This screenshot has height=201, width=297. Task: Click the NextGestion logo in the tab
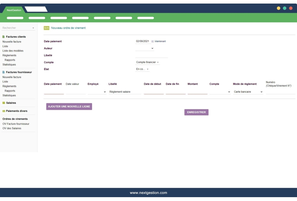13,9
